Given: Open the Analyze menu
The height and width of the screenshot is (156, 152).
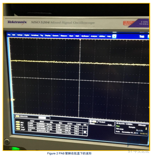Looking at the screenshot, I should click(94, 36).
